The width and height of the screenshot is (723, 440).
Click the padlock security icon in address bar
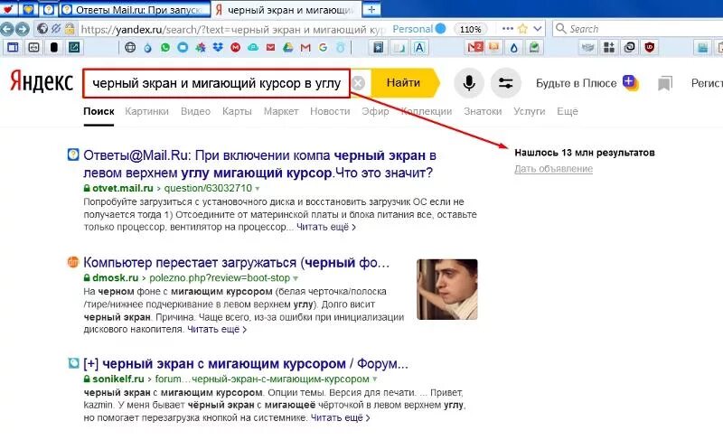[70, 29]
